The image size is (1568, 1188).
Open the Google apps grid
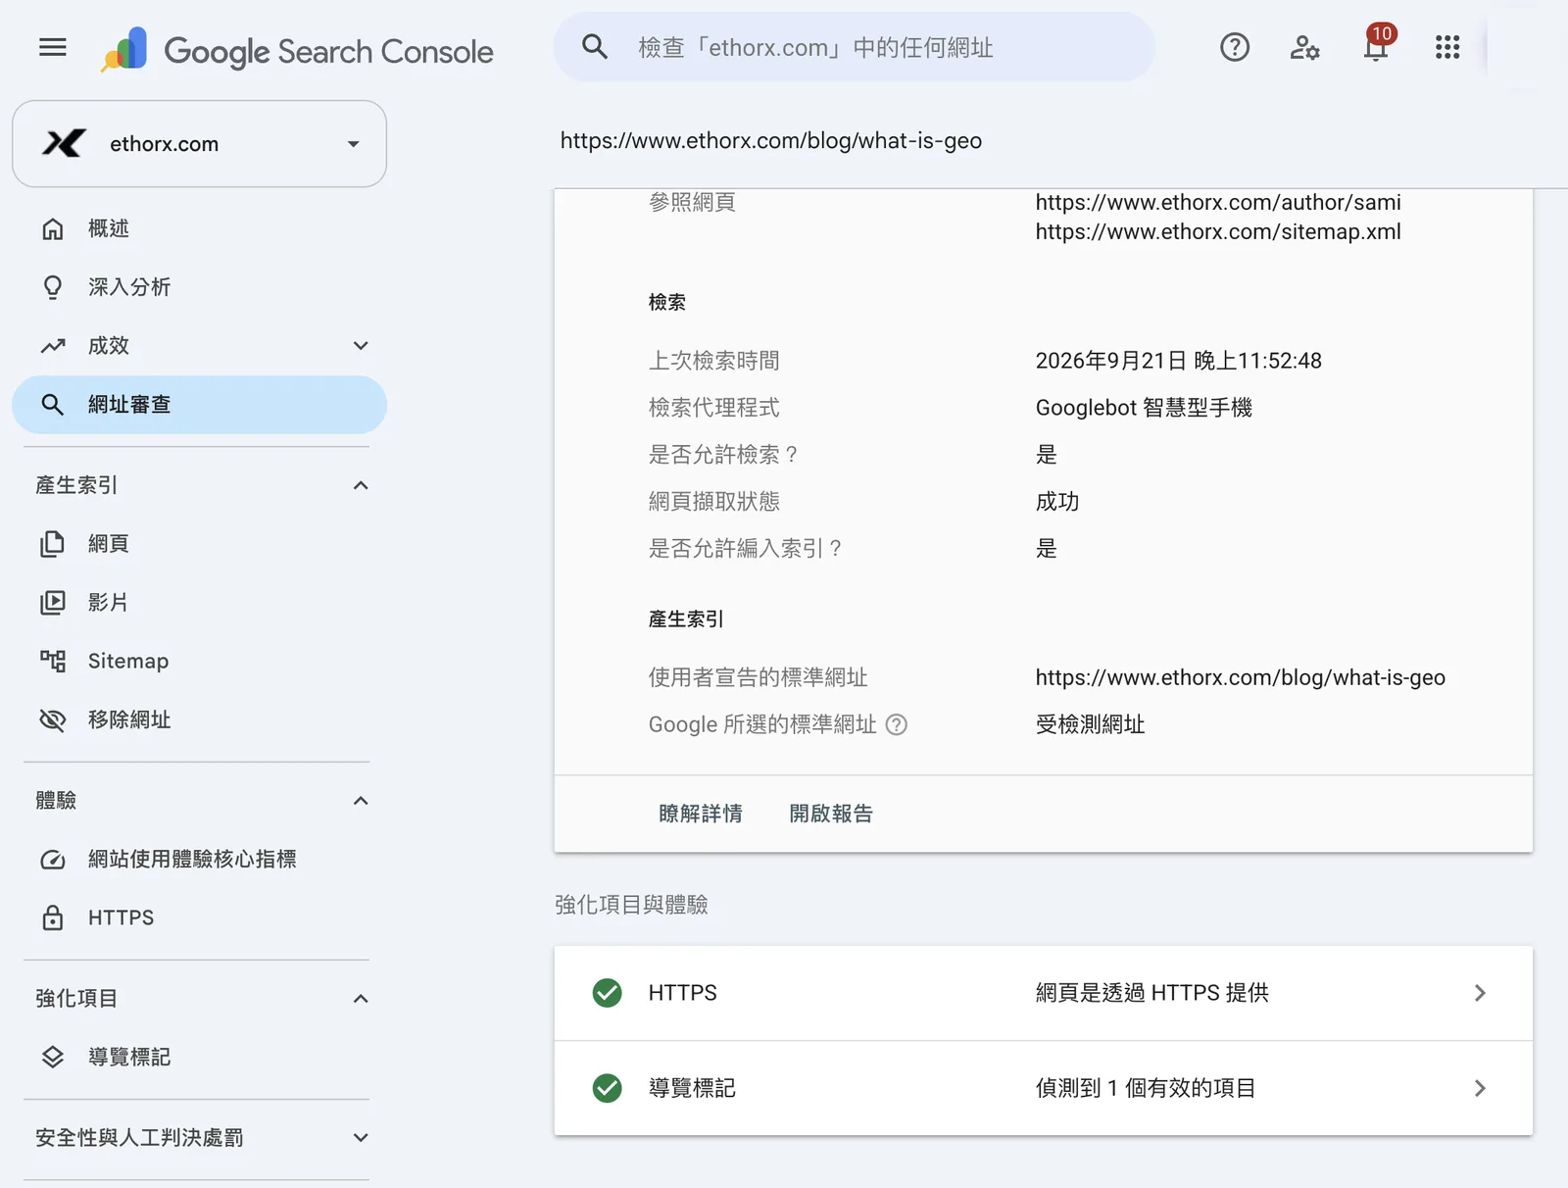(1447, 47)
